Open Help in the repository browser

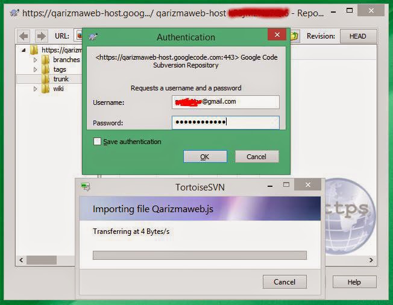point(354,282)
